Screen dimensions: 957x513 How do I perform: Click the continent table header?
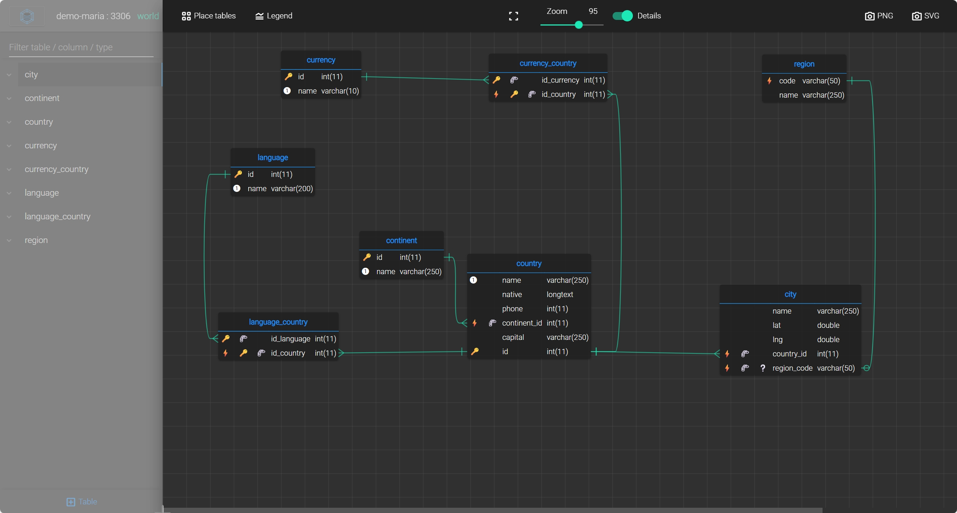(x=401, y=240)
